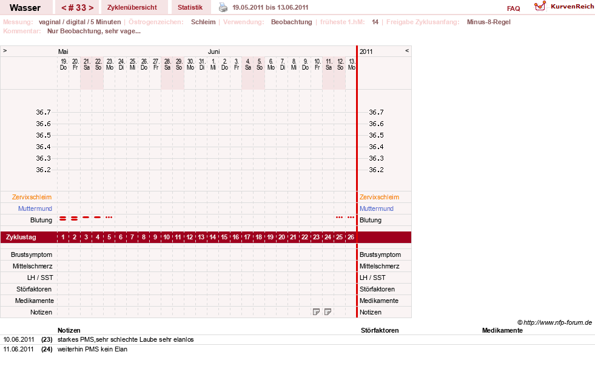595x366 pixels.
Task: Go to next cycle with right arrow
Action: point(91,8)
